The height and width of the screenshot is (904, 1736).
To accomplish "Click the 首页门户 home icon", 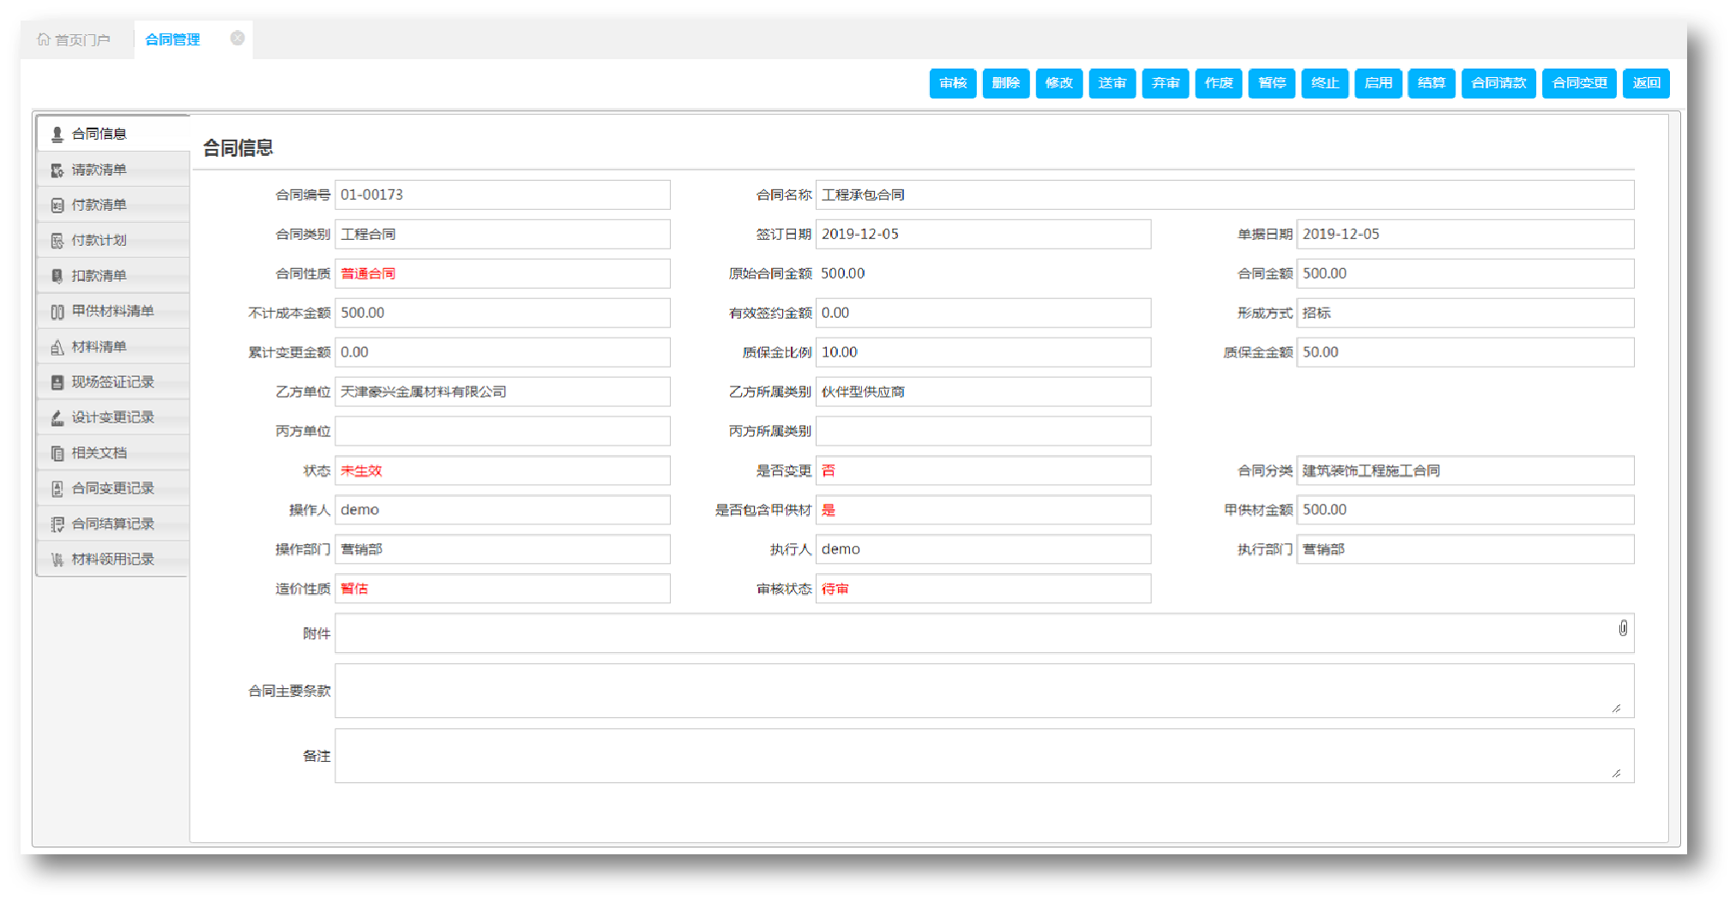I will point(44,39).
